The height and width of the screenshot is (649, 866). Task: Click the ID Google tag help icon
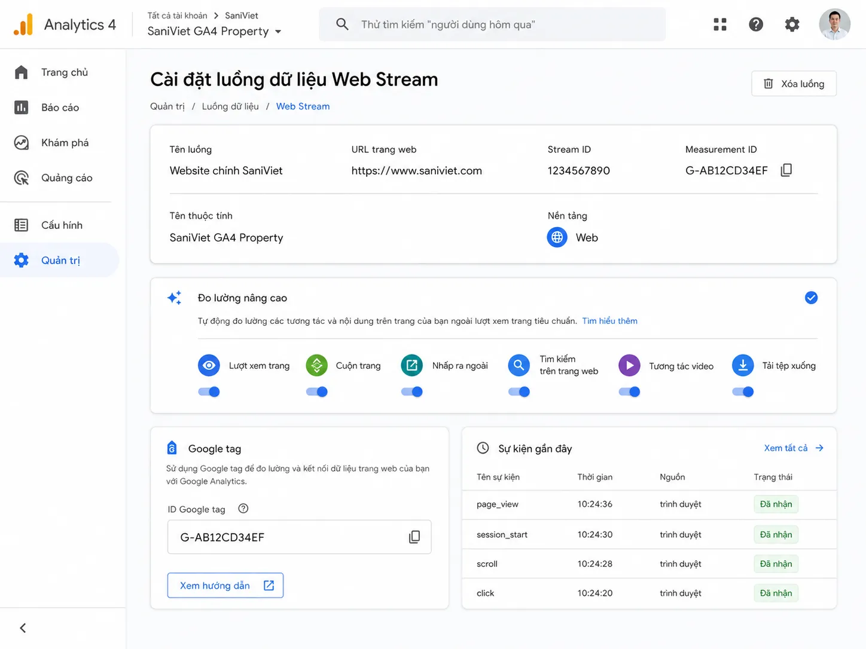coord(243,509)
